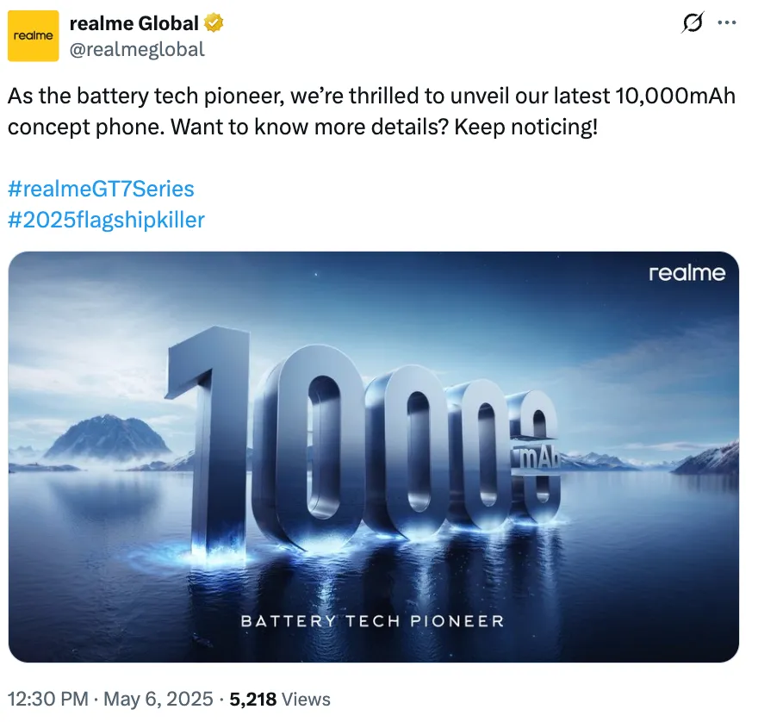Click the realme Global display name
Screen dimensions: 758x722
pos(134,23)
